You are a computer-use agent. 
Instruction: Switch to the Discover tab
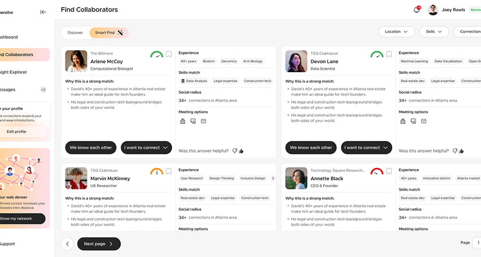coord(75,33)
